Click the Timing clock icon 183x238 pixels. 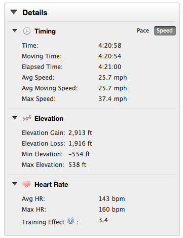(x=27, y=31)
